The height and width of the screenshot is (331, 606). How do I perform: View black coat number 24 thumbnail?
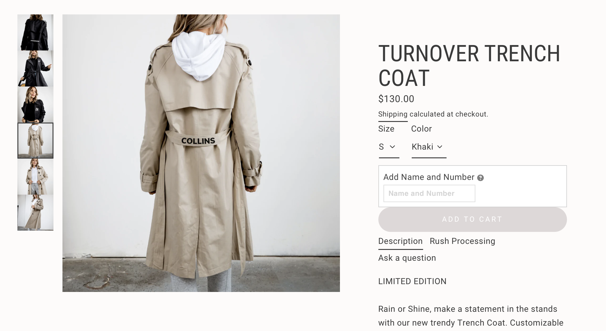(x=35, y=105)
